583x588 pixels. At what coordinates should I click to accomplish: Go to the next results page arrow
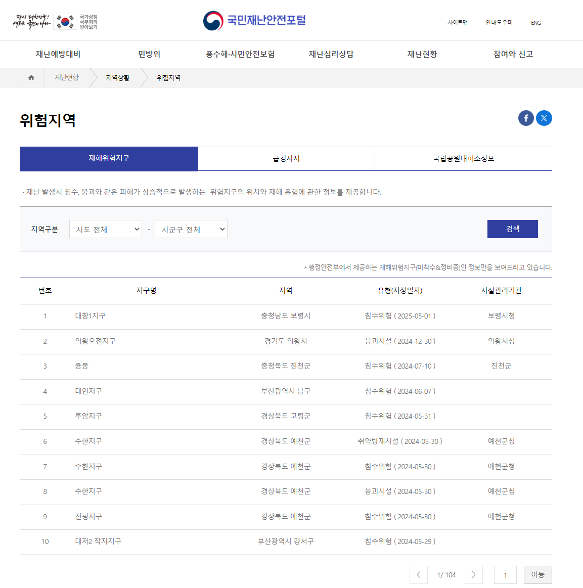click(x=473, y=574)
